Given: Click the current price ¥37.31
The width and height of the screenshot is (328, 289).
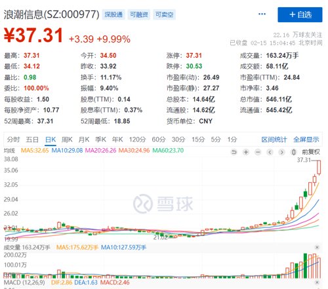Looking at the screenshot, I should click(33, 35).
